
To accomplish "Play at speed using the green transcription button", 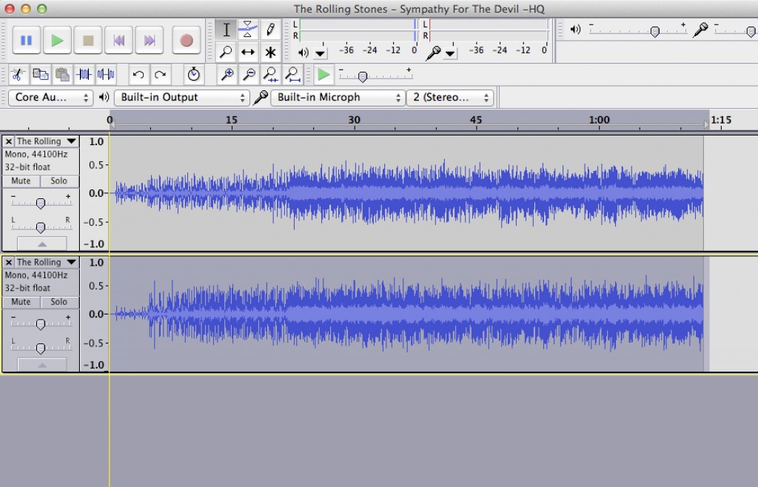I will coord(323,75).
